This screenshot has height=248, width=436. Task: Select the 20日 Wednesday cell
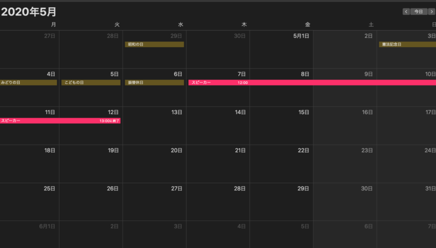click(x=155, y=166)
